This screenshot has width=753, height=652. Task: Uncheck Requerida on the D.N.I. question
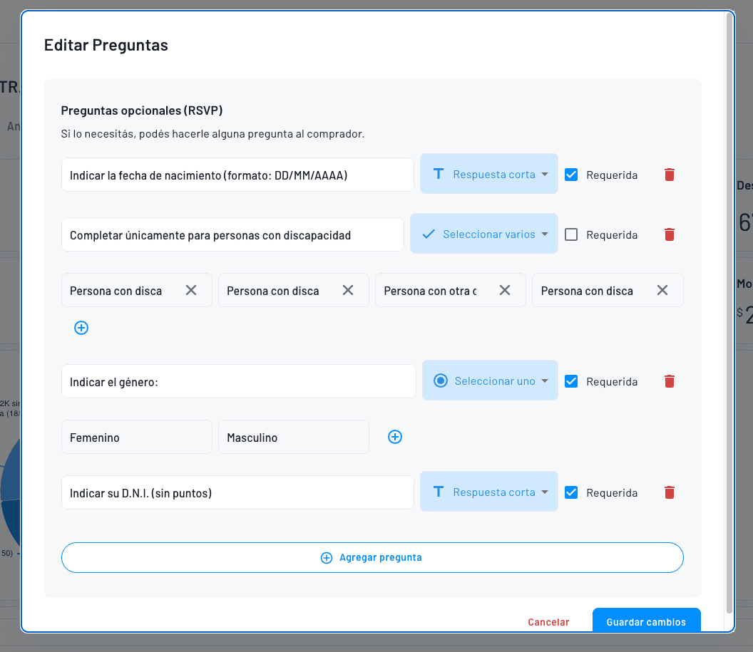pyautogui.click(x=571, y=492)
